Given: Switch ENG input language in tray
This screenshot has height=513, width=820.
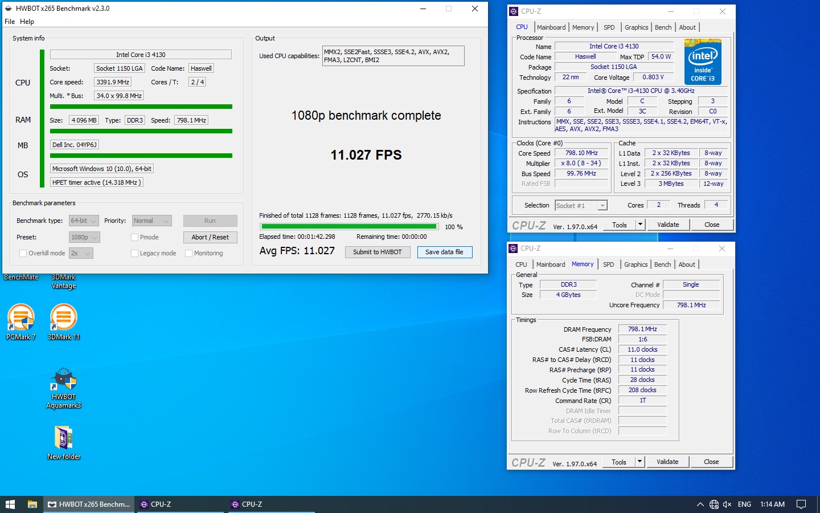Looking at the screenshot, I should 744,504.
